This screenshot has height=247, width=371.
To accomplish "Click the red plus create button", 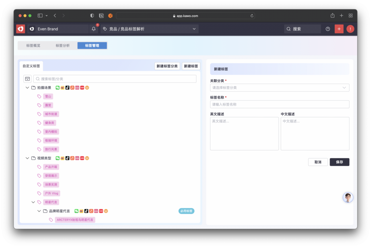I will pyautogui.click(x=339, y=29).
